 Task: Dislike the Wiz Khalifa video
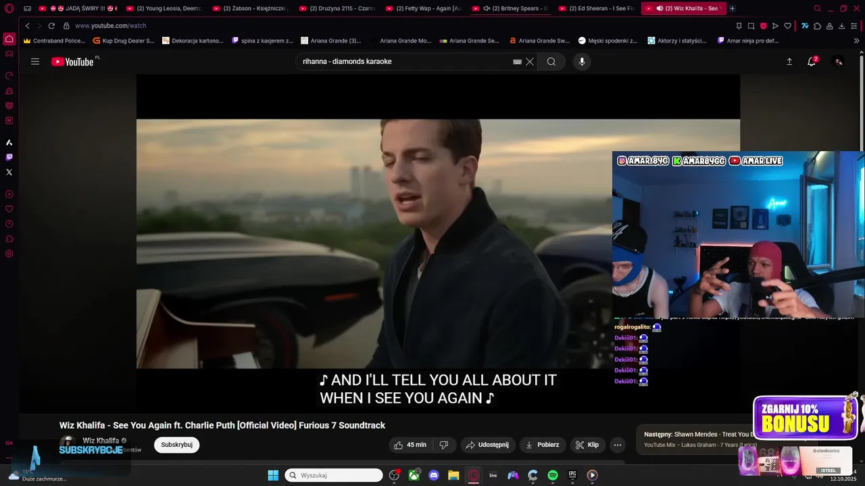444,445
